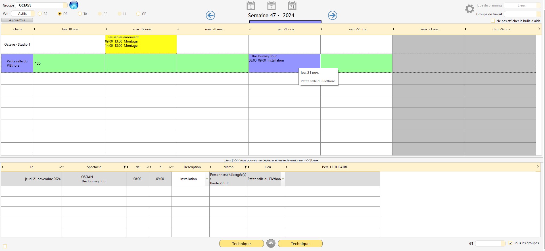The width and height of the screenshot is (545, 251).
Task: Uncheck the 'Tous les groupes' checkbox
Action: point(510,243)
